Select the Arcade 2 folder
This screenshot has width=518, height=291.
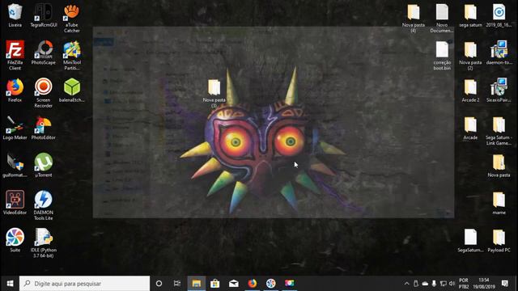[470, 91]
